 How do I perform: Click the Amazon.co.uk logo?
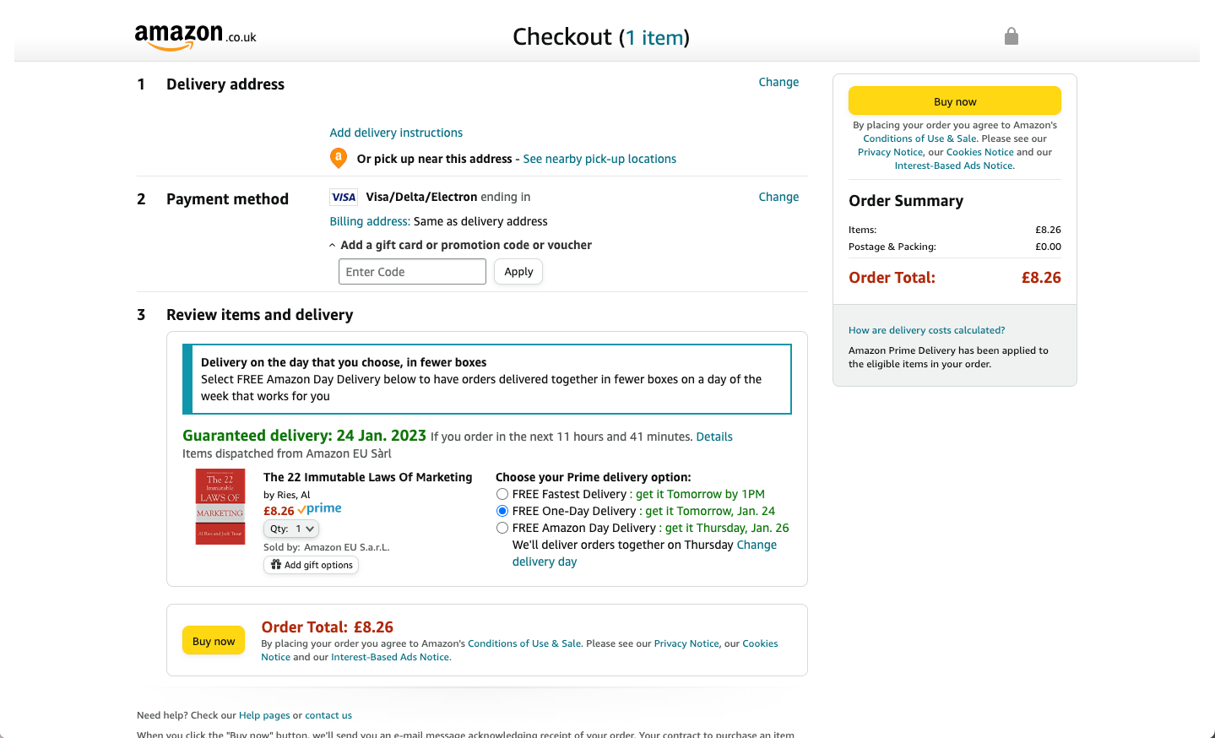(195, 37)
